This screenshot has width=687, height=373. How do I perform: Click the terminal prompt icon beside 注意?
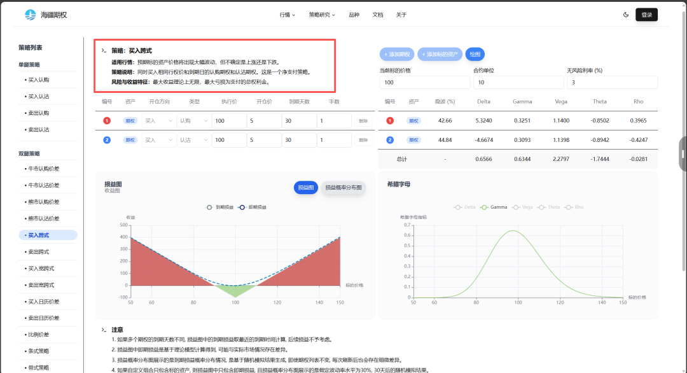(x=104, y=330)
